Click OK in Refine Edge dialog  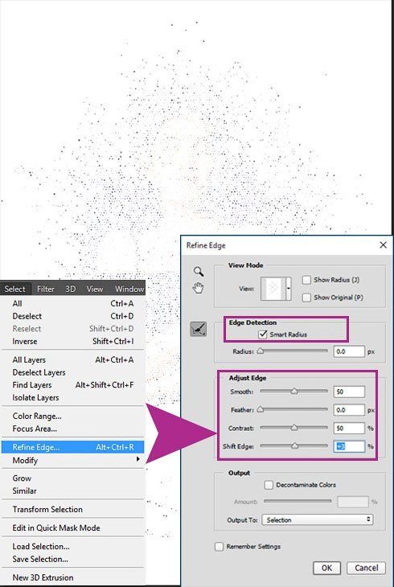coord(326,568)
